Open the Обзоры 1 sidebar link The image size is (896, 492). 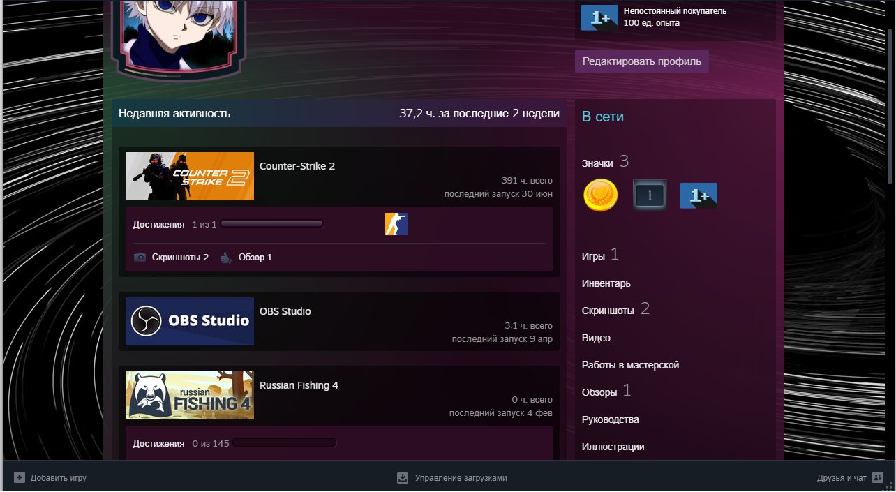[606, 391]
